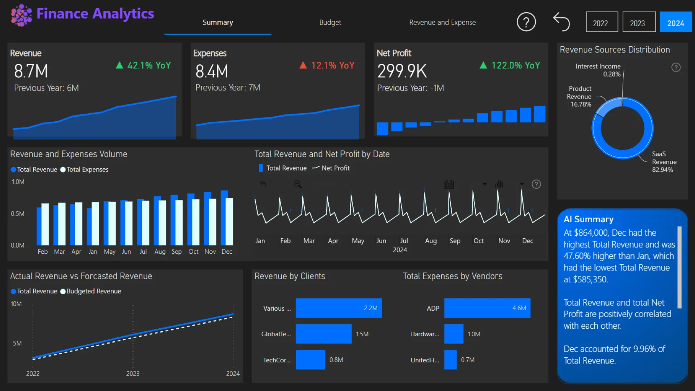Expand dropdown arrow next to calendar icon
The width and height of the screenshot is (695, 391).
(484, 184)
